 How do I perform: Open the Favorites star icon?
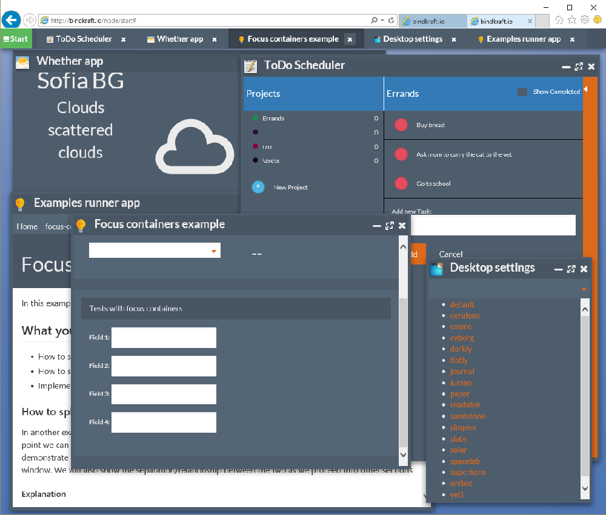click(x=572, y=20)
